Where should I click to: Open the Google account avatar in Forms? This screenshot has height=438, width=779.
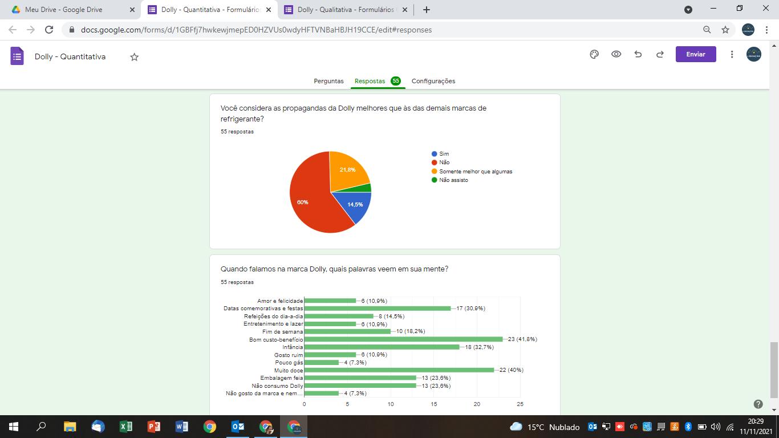(754, 54)
